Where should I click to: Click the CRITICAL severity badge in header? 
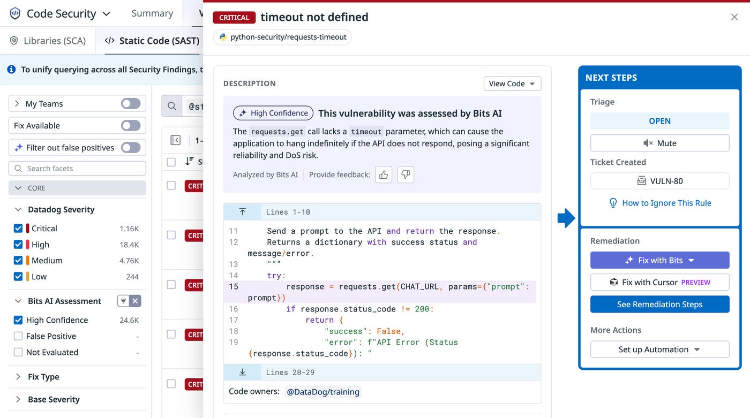(x=234, y=18)
